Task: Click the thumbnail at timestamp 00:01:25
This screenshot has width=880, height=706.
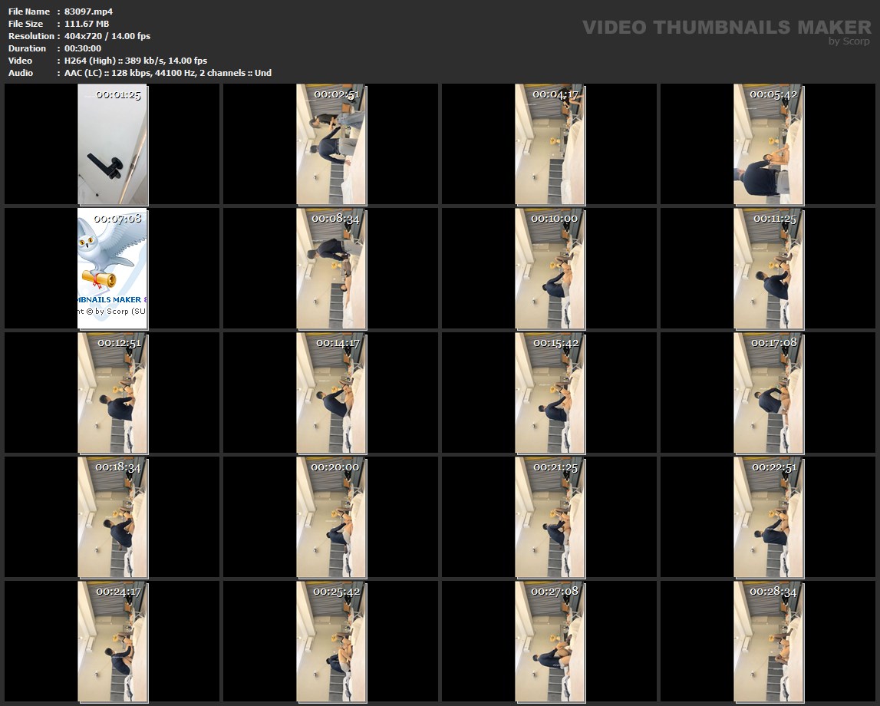Action: click(x=113, y=145)
